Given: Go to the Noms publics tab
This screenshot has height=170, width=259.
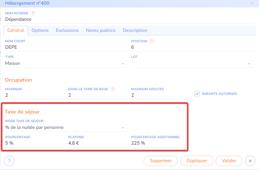Looking at the screenshot, I should point(101,30).
